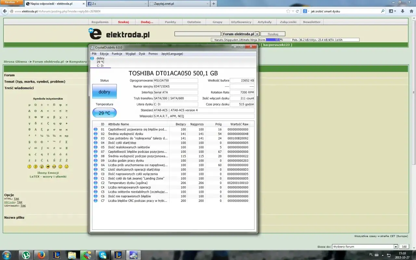This screenshot has height=260, width=416.
Task: Open the 'Funkcje' menu in CrystalDiskInfo
Action: coord(117,54)
